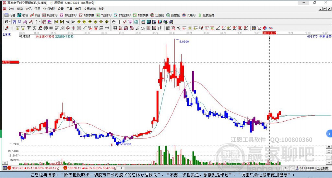Jump to last bar icon
The height and width of the screenshot is (178, 332).
tap(62, 22)
